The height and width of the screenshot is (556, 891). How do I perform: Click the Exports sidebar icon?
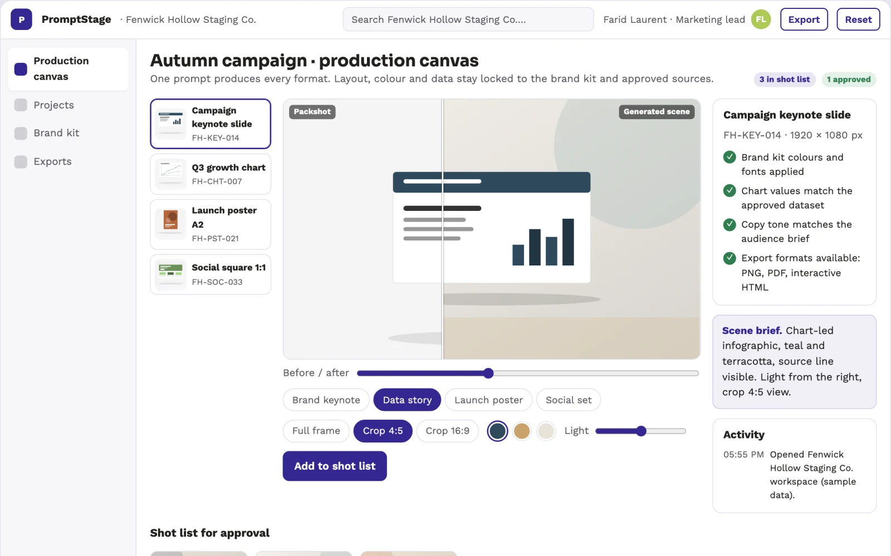point(21,161)
